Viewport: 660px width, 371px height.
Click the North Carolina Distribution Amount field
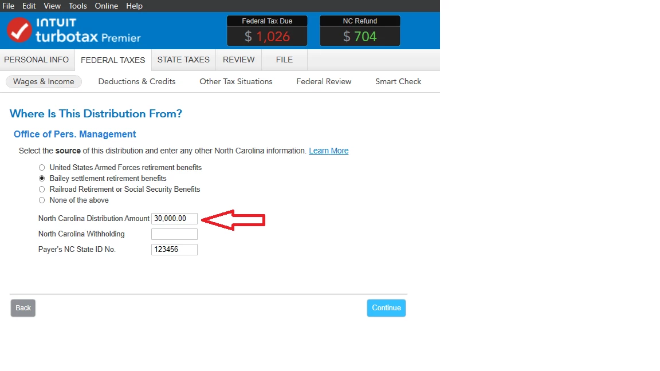pyautogui.click(x=174, y=219)
